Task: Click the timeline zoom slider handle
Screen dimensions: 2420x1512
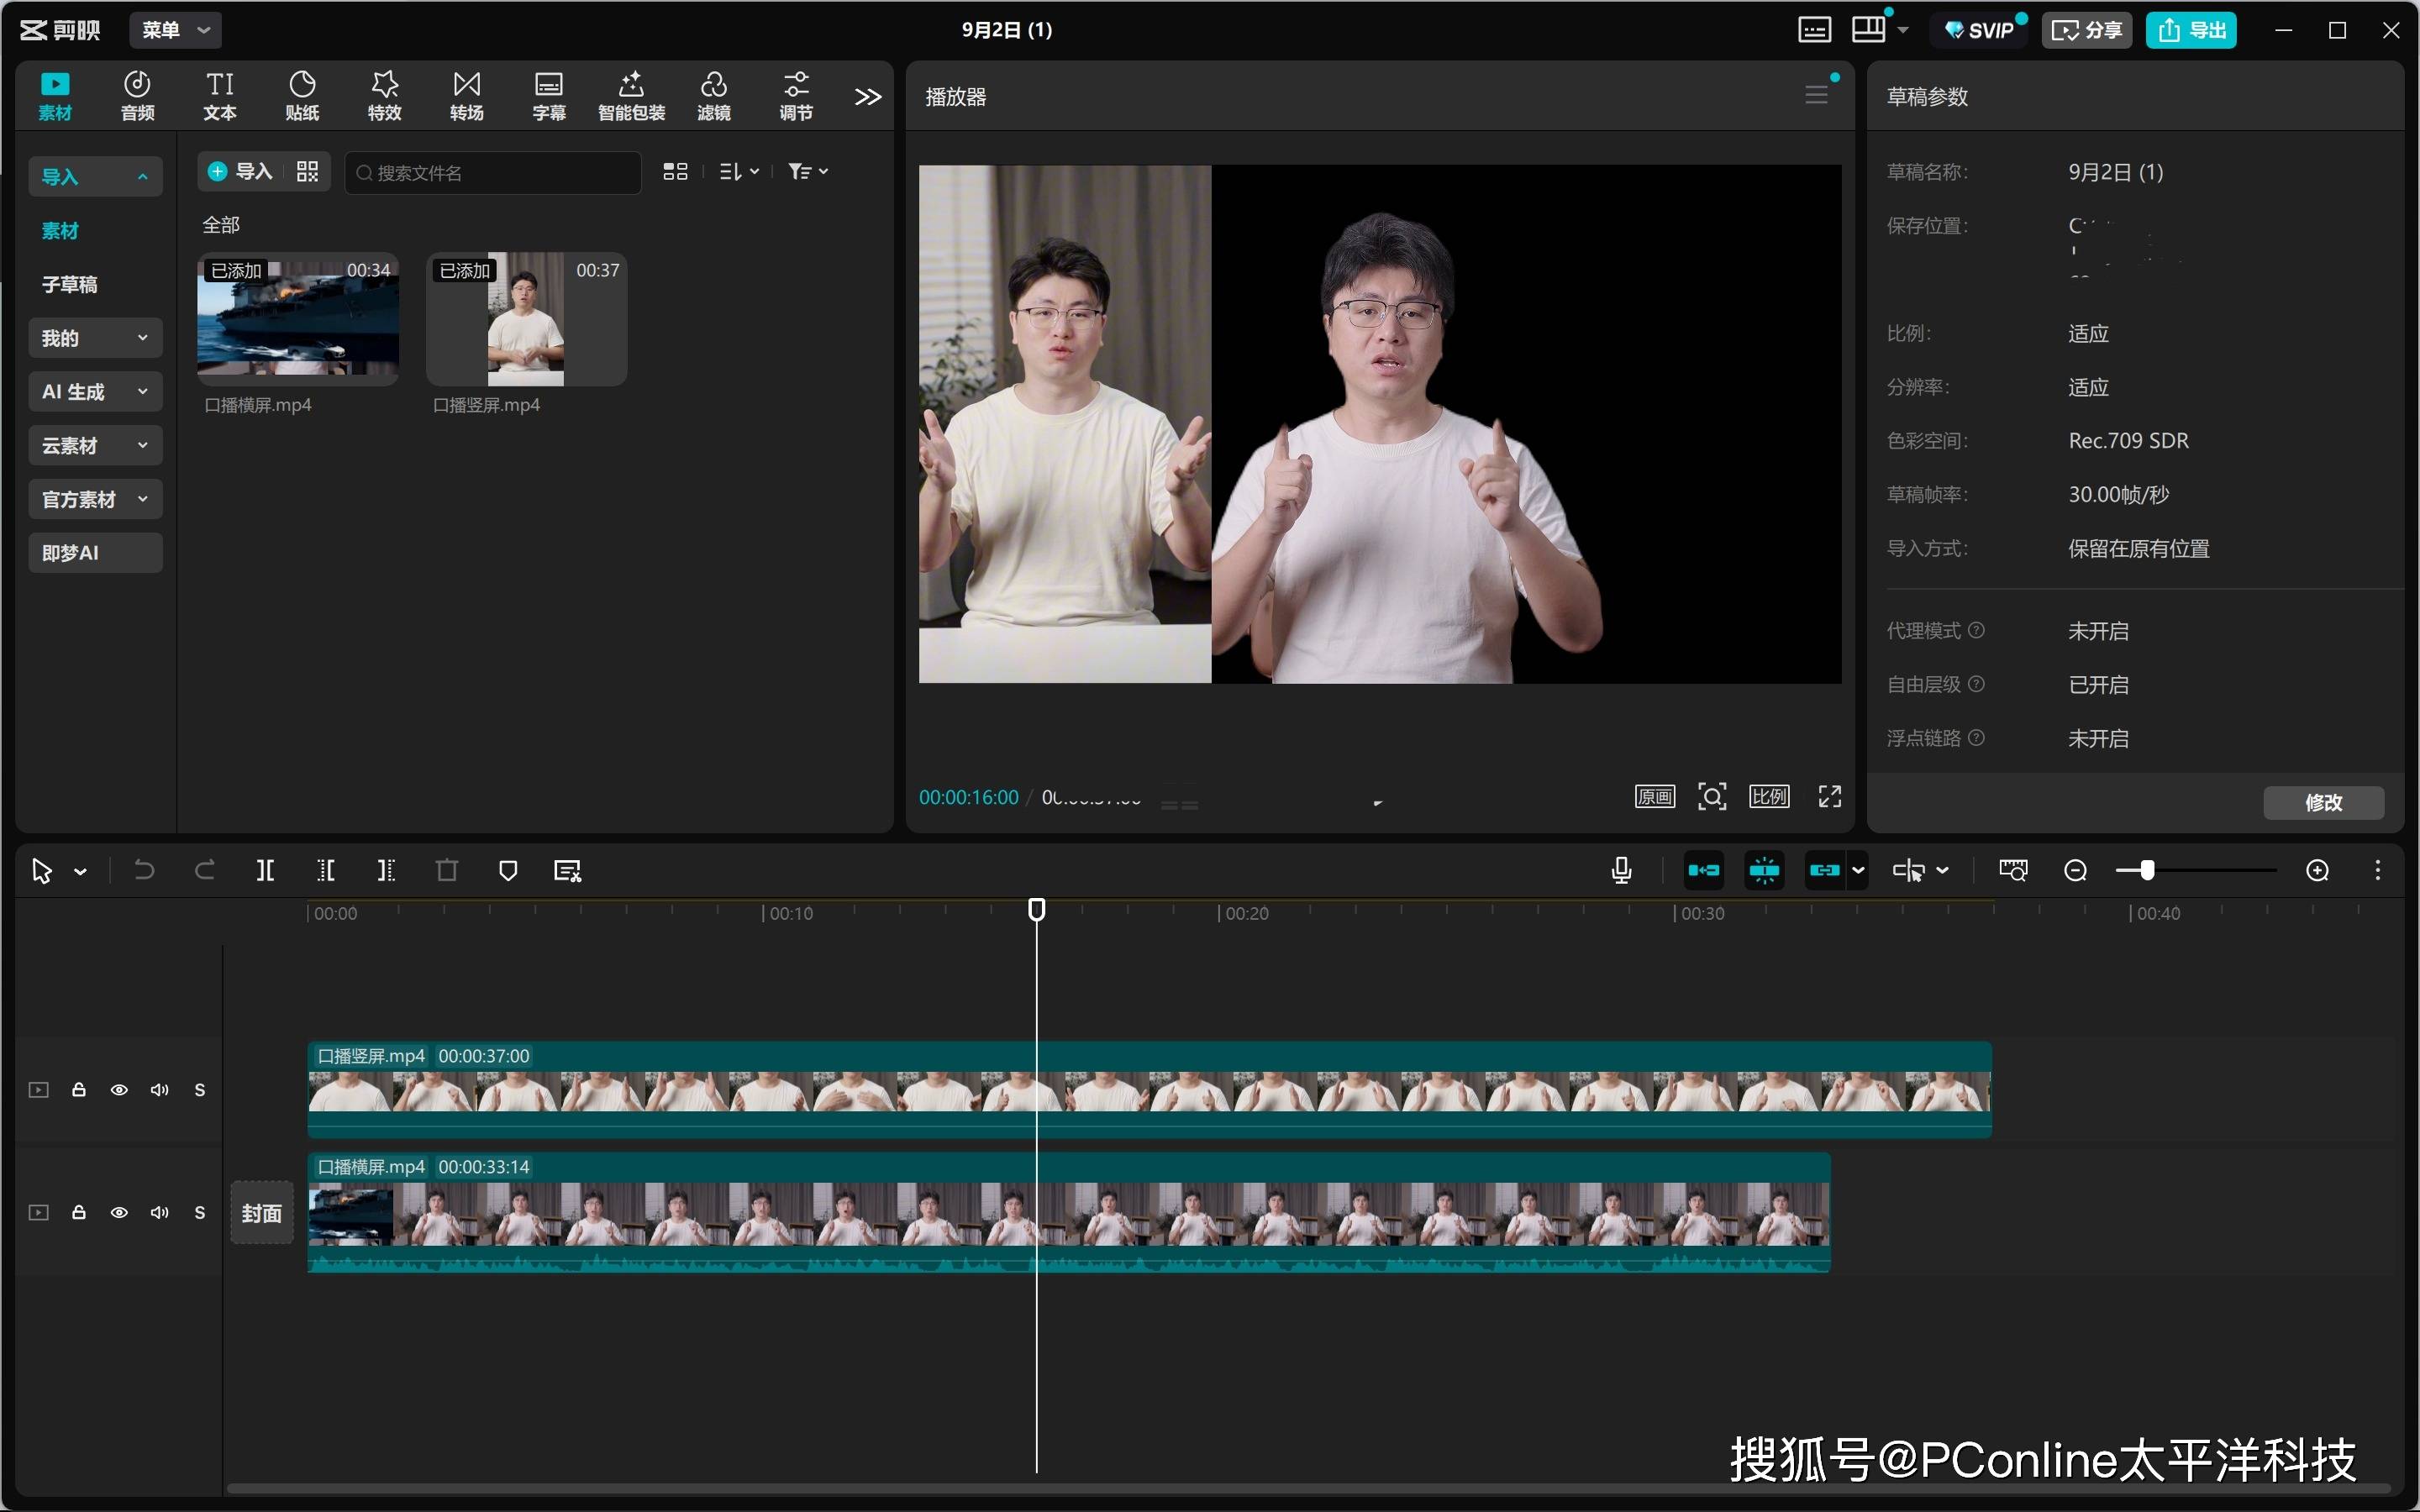Action: (x=2146, y=871)
